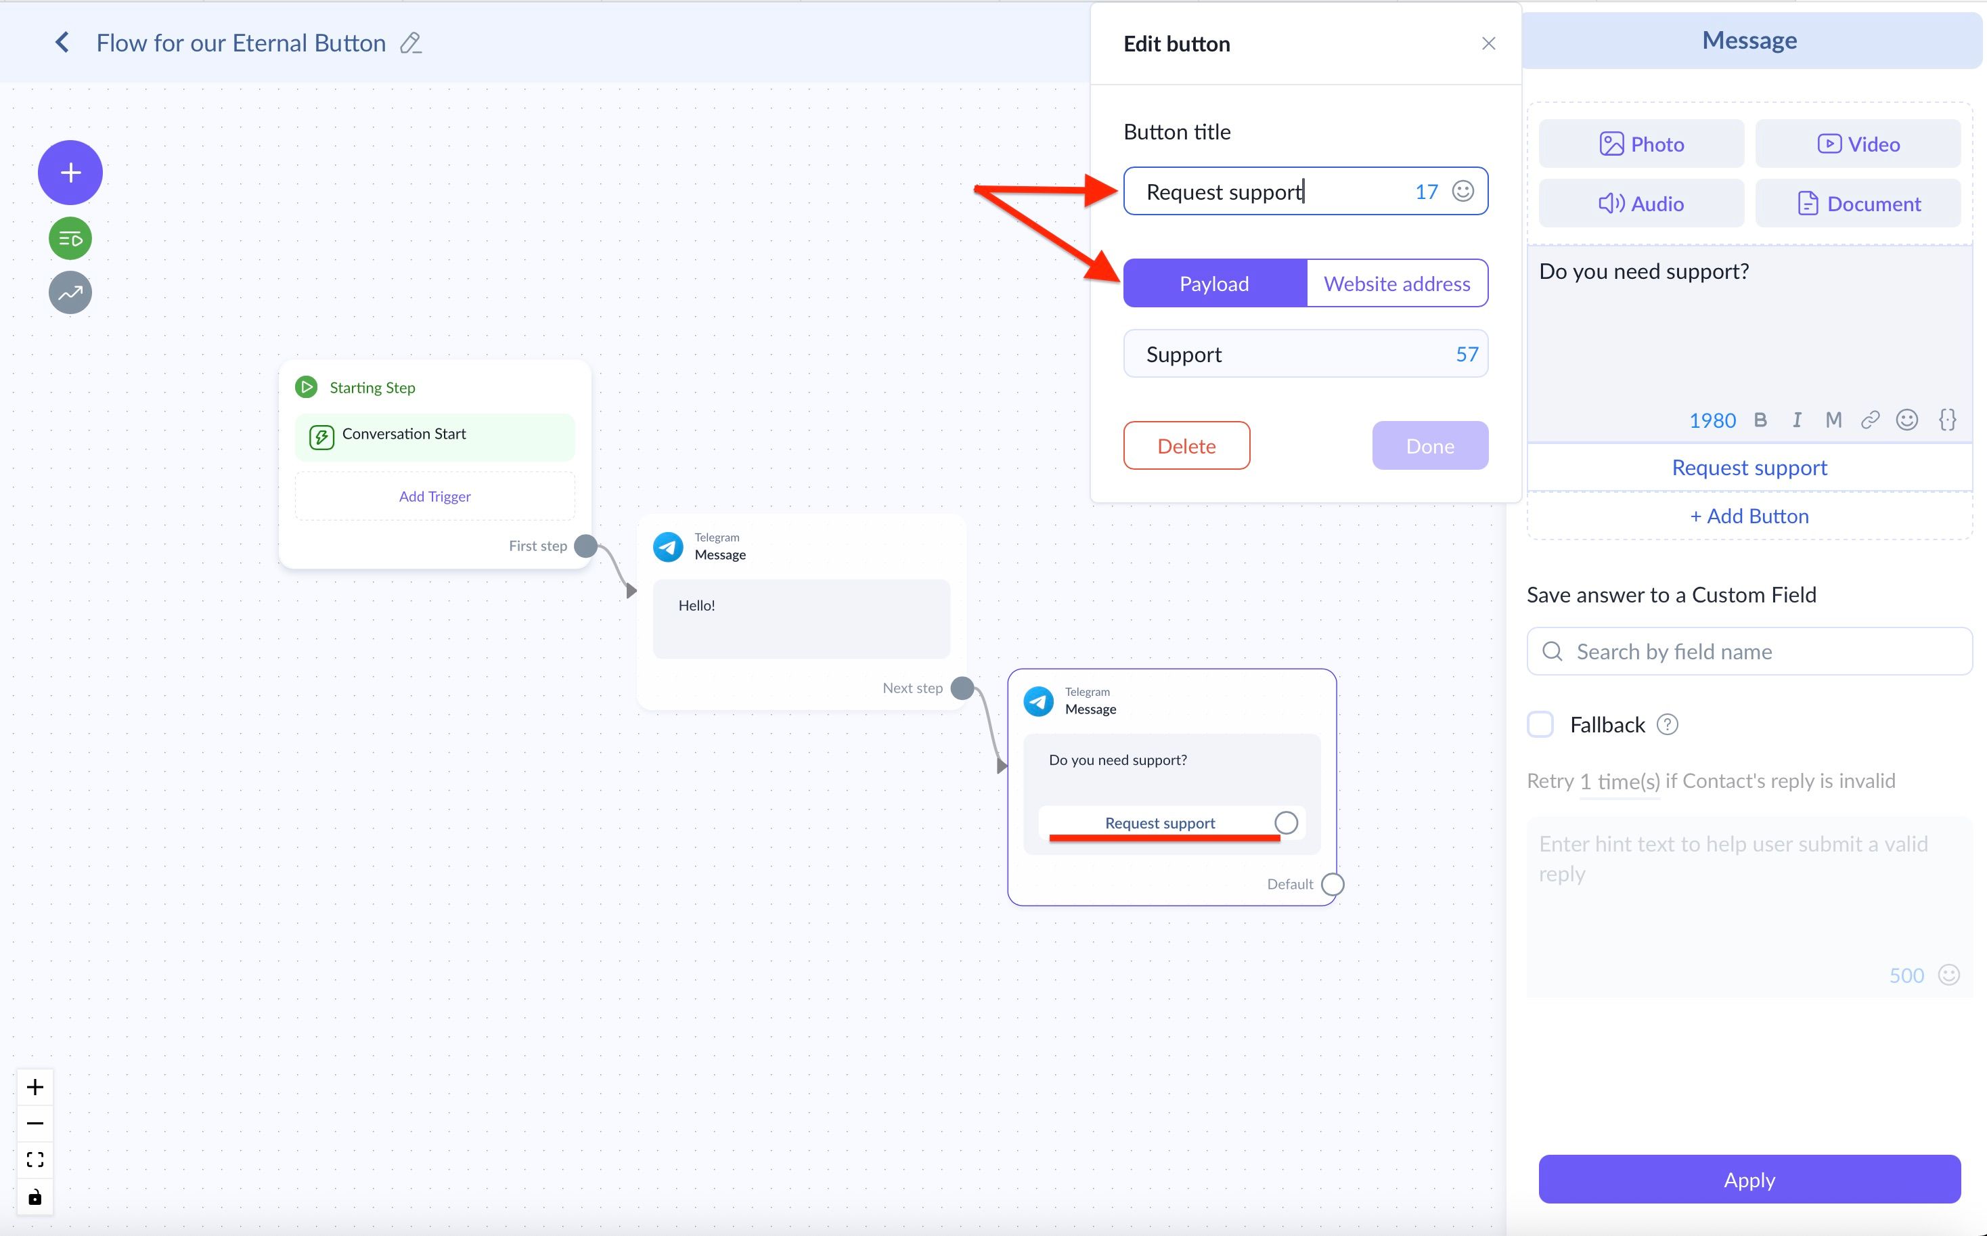Viewport: 1987px width, 1236px height.
Task: Zoom in the canvas with plus control
Action: pyautogui.click(x=35, y=1087)
